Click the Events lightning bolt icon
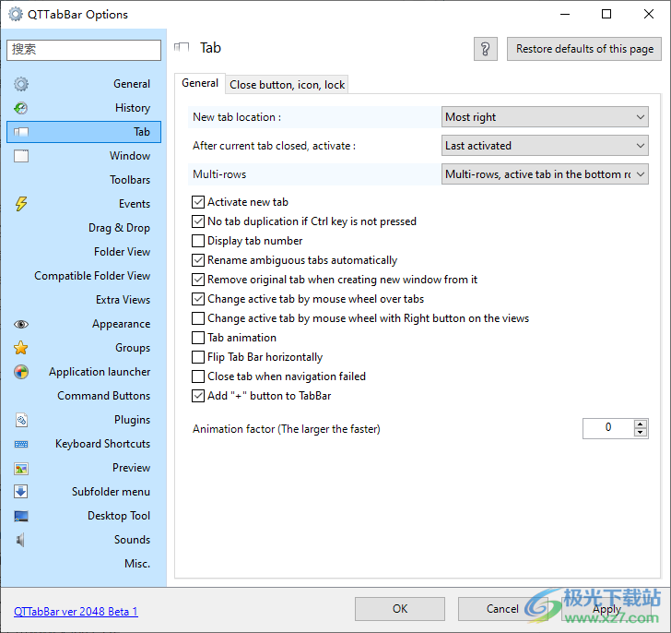Image resolution: width=671 pixels, height=633 pixels. click(x=21, y=204)
